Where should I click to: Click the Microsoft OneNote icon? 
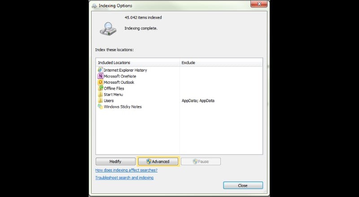(x=100, y=76)
